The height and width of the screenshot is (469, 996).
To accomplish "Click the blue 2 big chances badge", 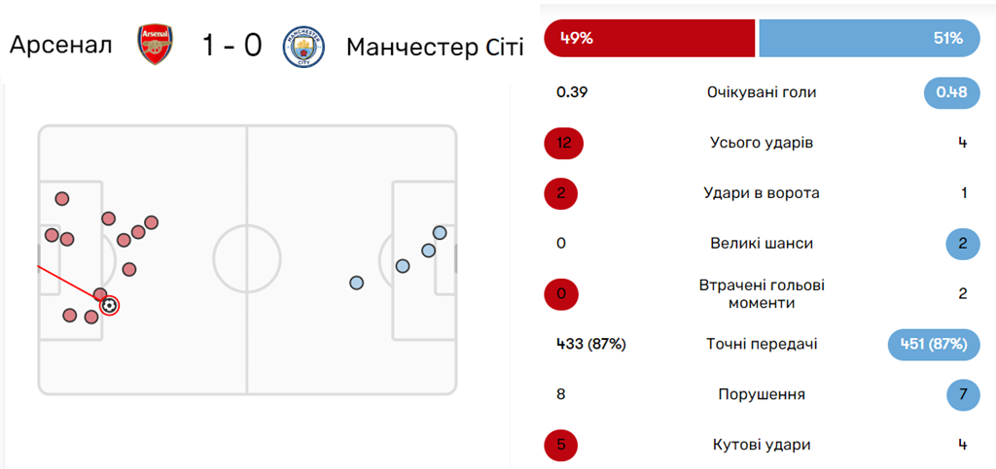I will click(x=964, y=244).
